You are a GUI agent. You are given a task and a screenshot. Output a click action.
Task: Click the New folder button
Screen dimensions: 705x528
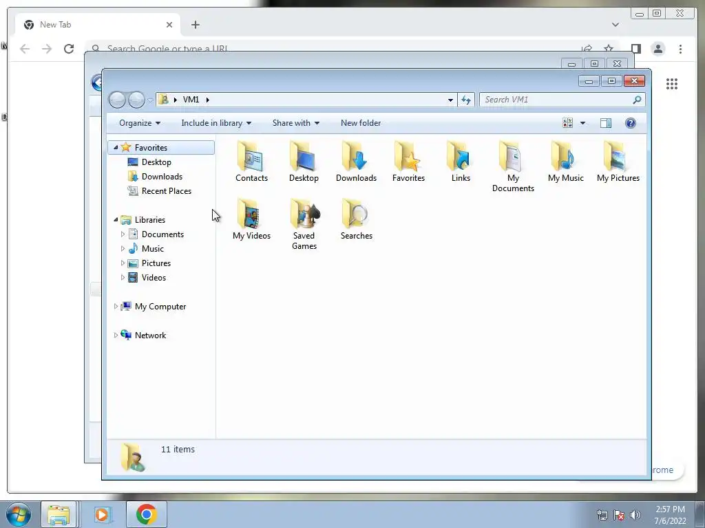click(x=361, y=123)
